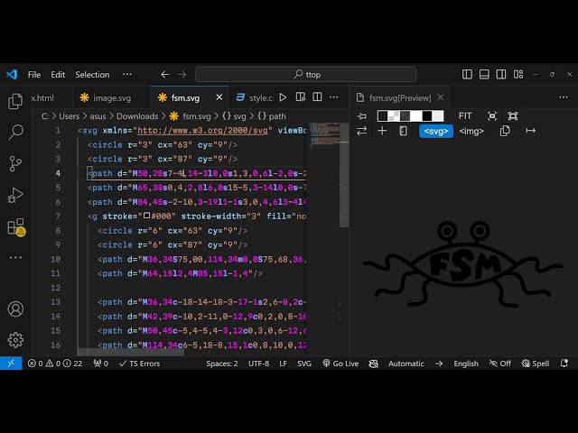Open the Run and Debug view
This screenshot has height=433, width=578.
tap(15, 195)
